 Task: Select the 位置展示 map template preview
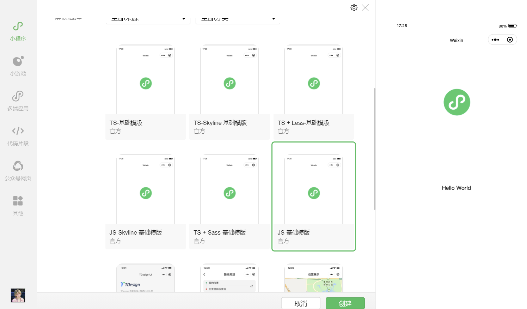tap(314, 278)
